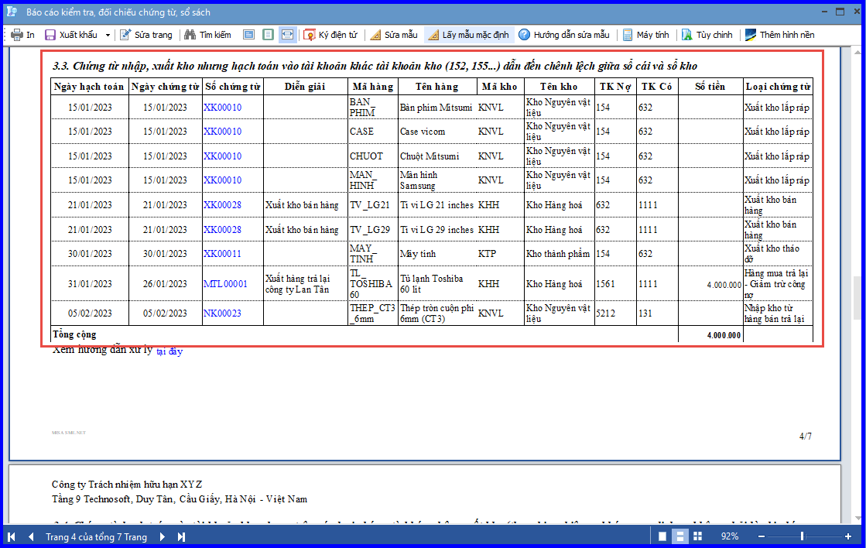Switch to single page view mode
This screenshot has width=866, height=548.
pyautogui.click(x=662, y=536)
